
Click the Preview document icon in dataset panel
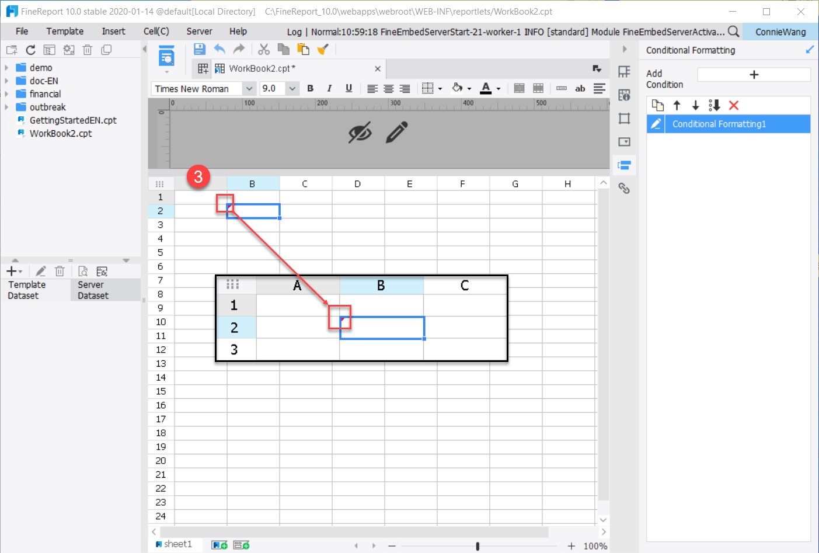click(83, 271)
